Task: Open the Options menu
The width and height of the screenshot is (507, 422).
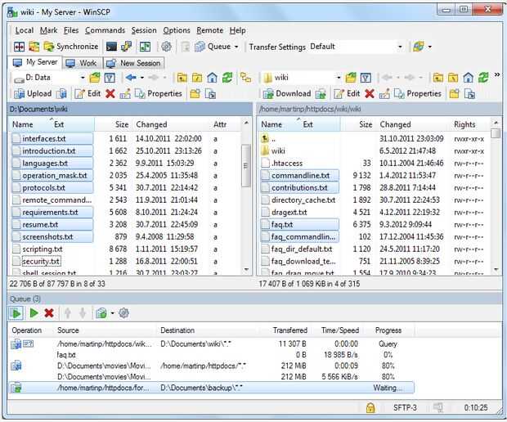Action: (177, 30)
